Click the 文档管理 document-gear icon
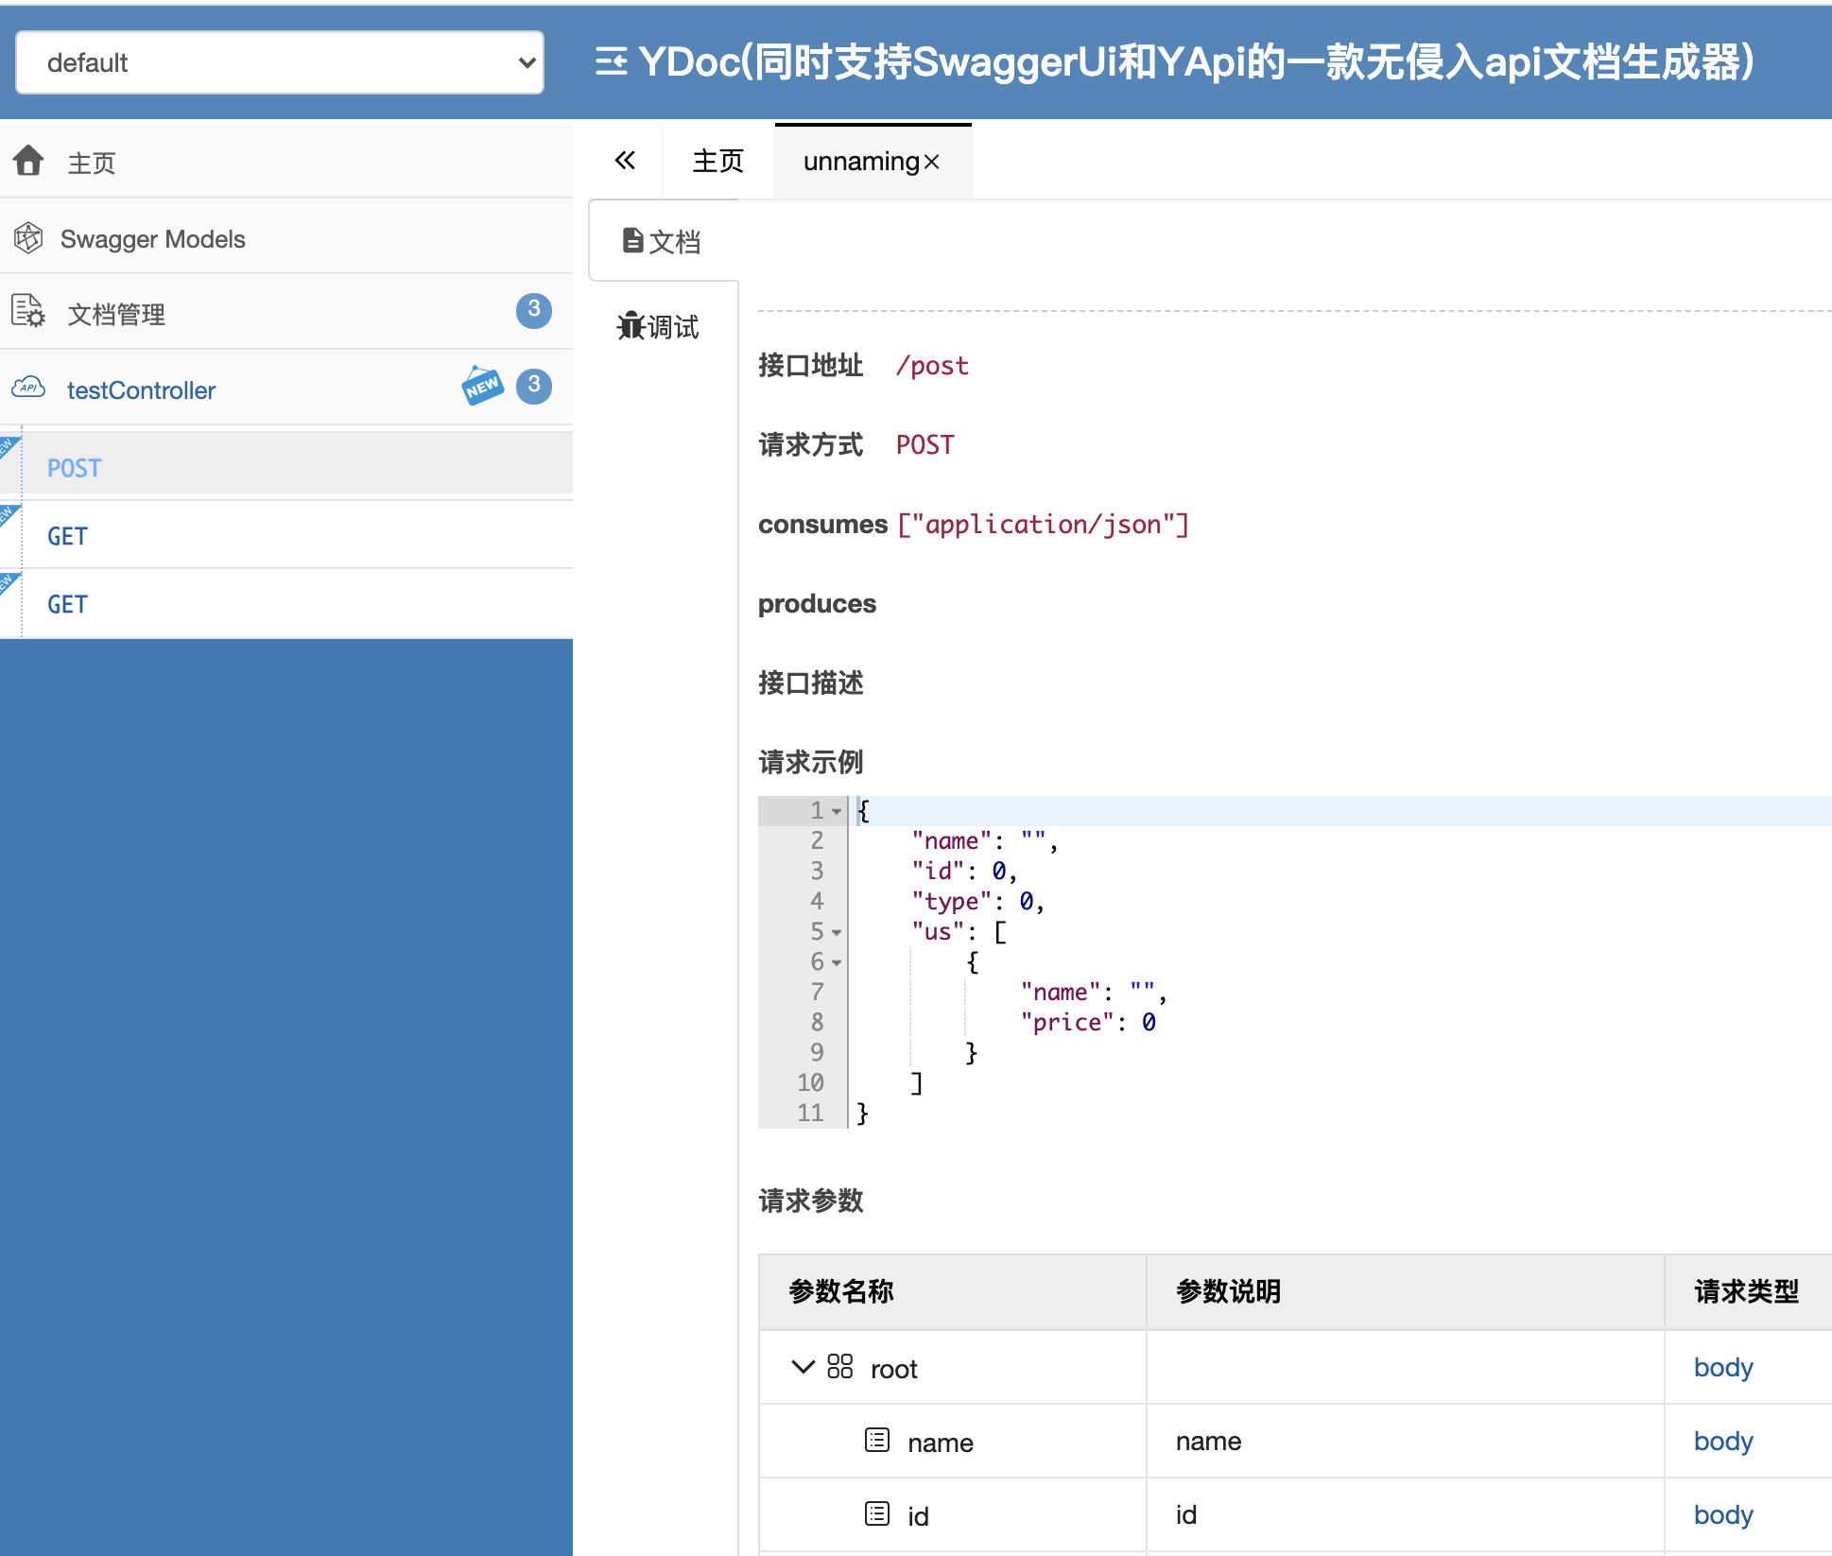 (26, 313)
